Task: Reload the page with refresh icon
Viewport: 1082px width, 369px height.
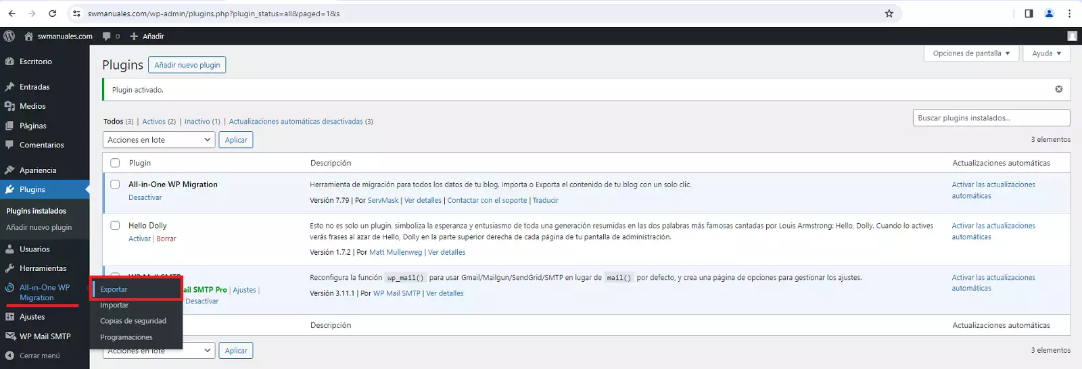Action: click(53, 14)
